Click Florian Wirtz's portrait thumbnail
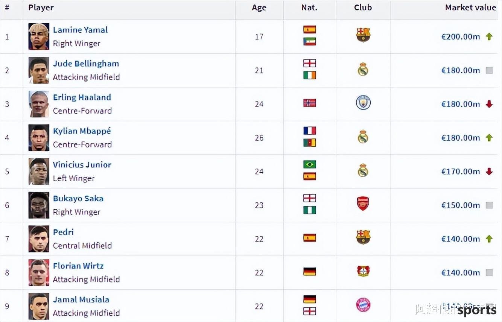This screenshot has width=502, height=322. point(39,273)
